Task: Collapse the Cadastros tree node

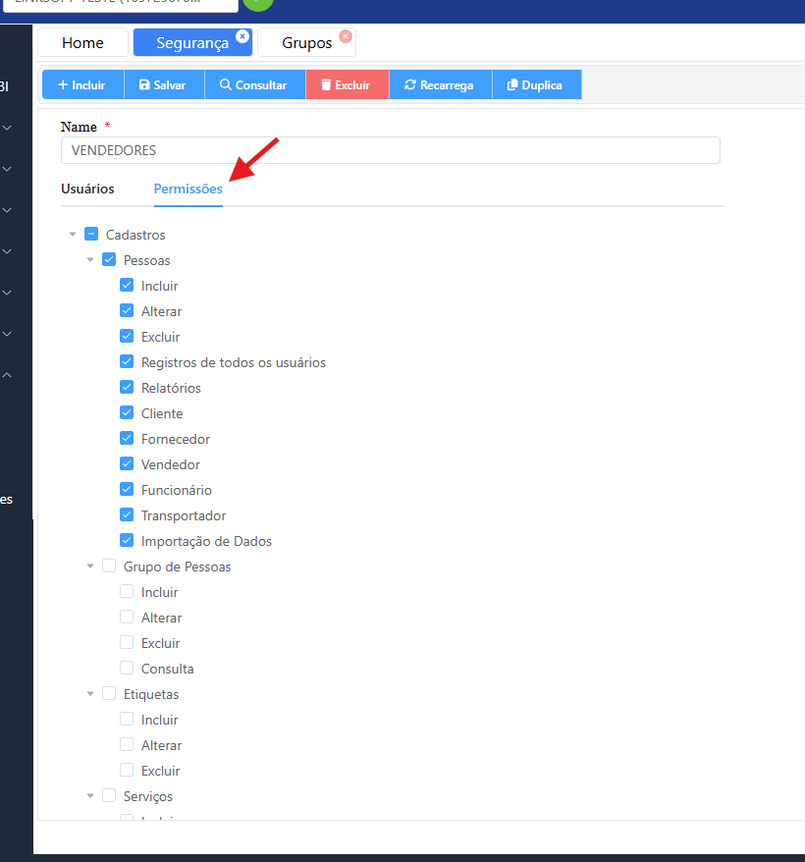Action: pyautogui.click(x=73, y=235)
